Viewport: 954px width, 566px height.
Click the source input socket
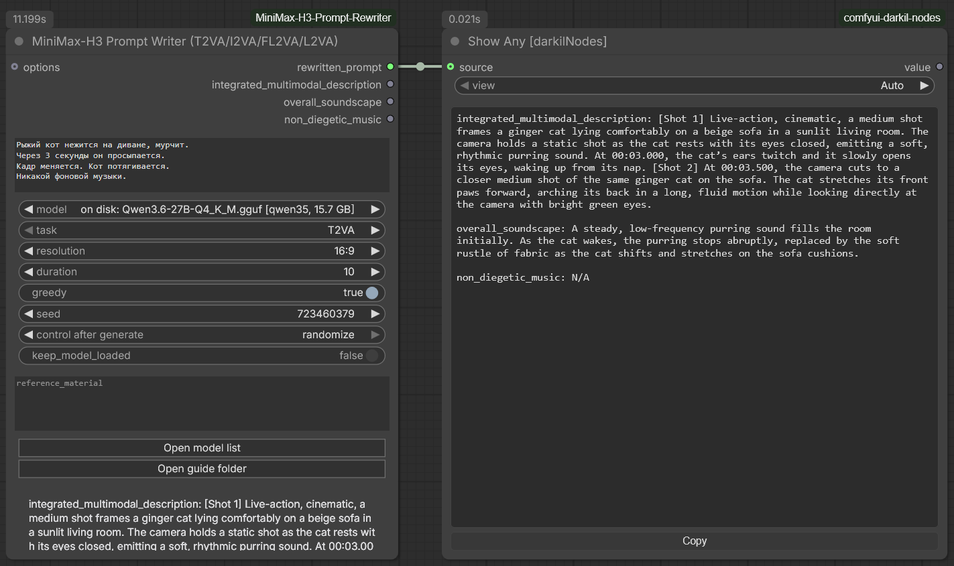(451, 67)
